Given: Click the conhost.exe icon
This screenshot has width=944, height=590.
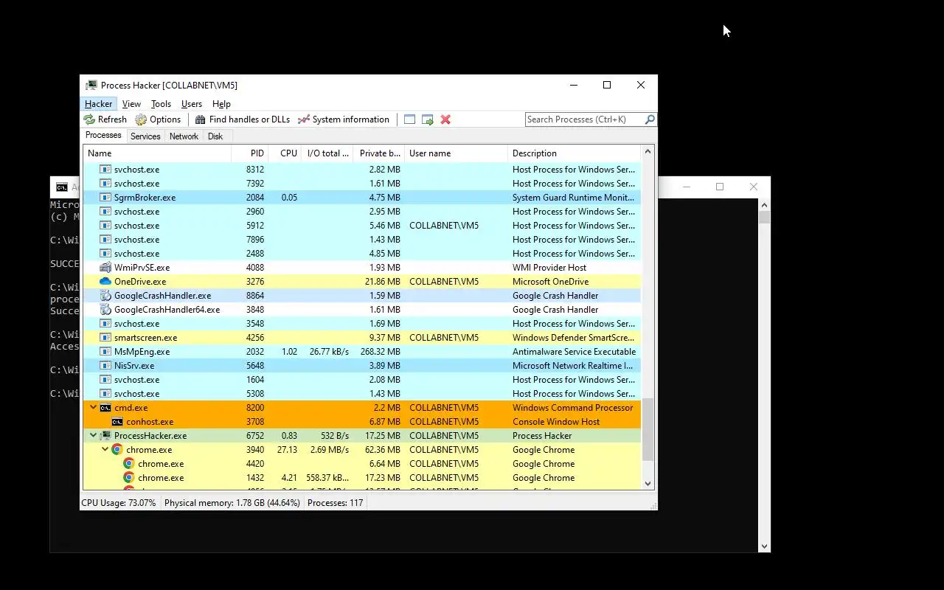Looking at the screenshot, I should click(117, 422).
